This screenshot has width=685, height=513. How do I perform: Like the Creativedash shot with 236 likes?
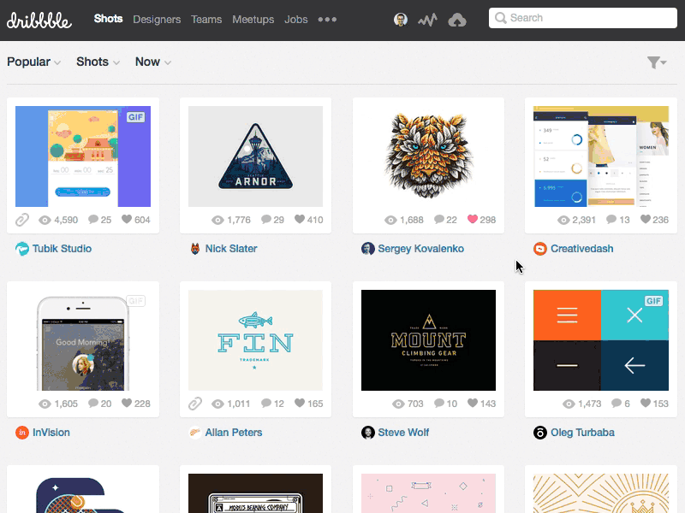tap(646, 219)
